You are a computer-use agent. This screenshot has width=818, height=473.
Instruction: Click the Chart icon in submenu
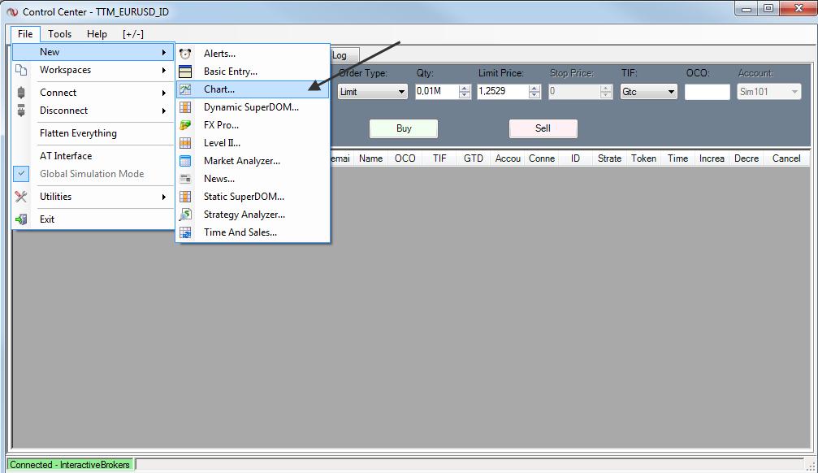[185, 89]
